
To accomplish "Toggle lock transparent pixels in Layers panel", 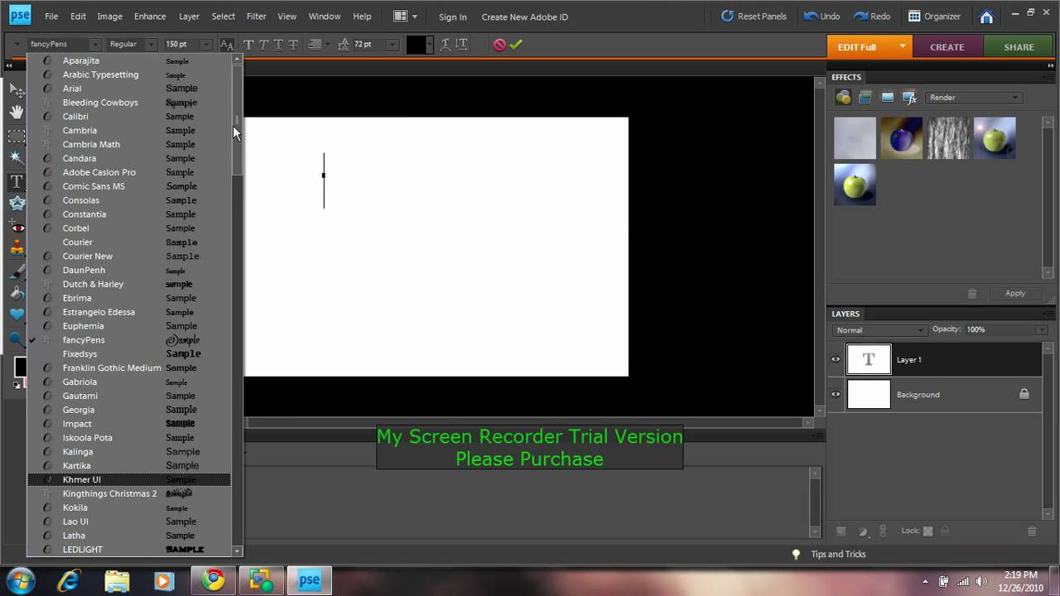I will [x=927, y=531].
